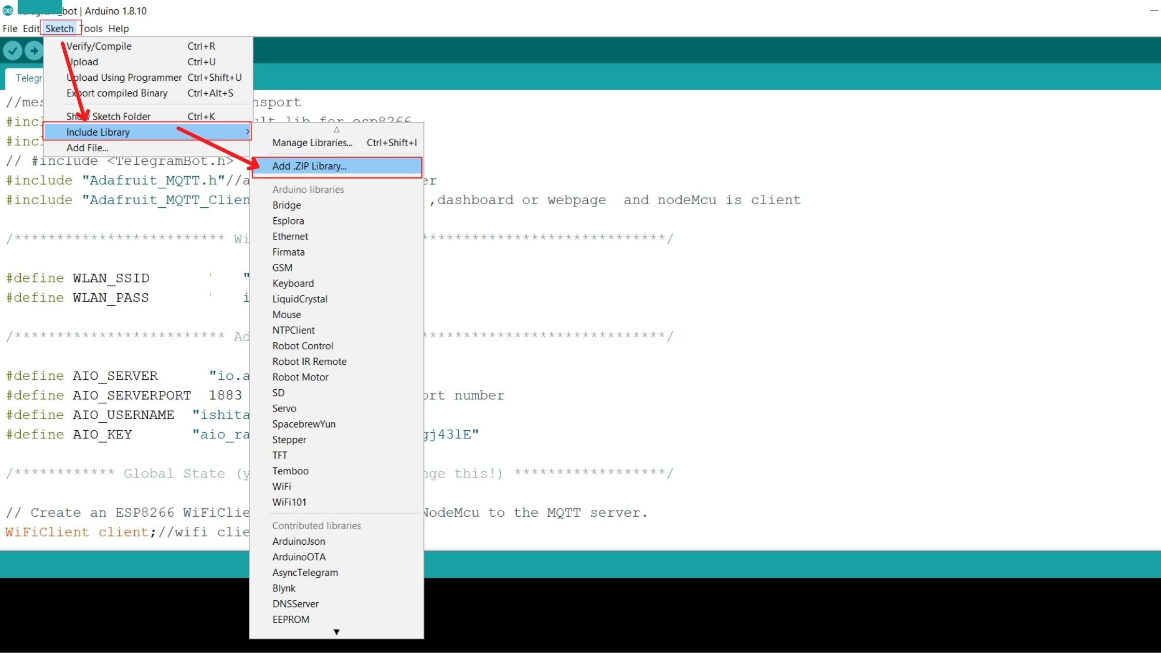Select "Export compiled Binary"
Viewport: 1161px width, 653px height.
pos(117,93)
